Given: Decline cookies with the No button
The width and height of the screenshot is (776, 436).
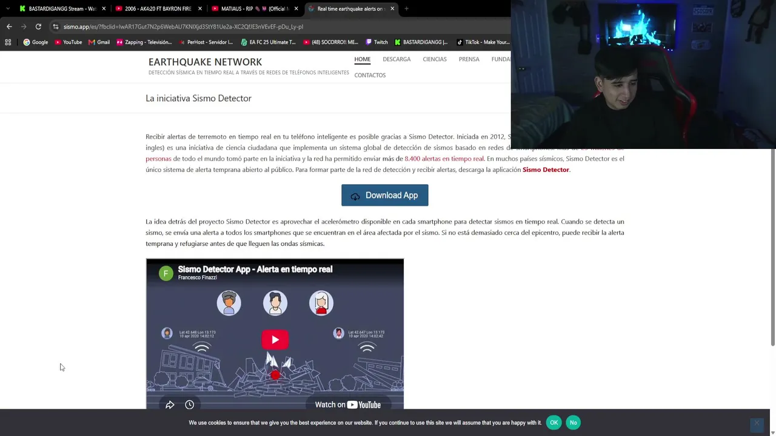Looking at the screenshot, I should coord(573,423).
